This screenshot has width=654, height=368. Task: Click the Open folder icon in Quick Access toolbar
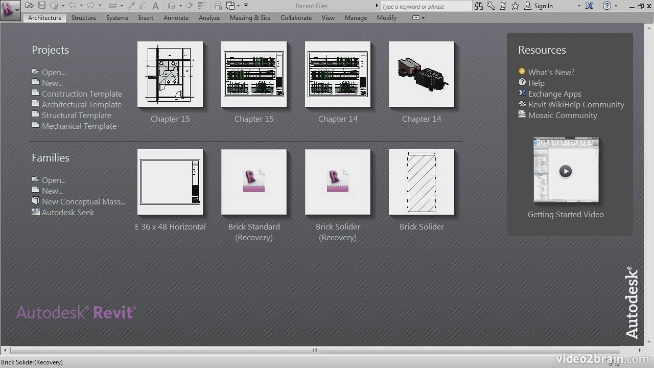point(29,6)
